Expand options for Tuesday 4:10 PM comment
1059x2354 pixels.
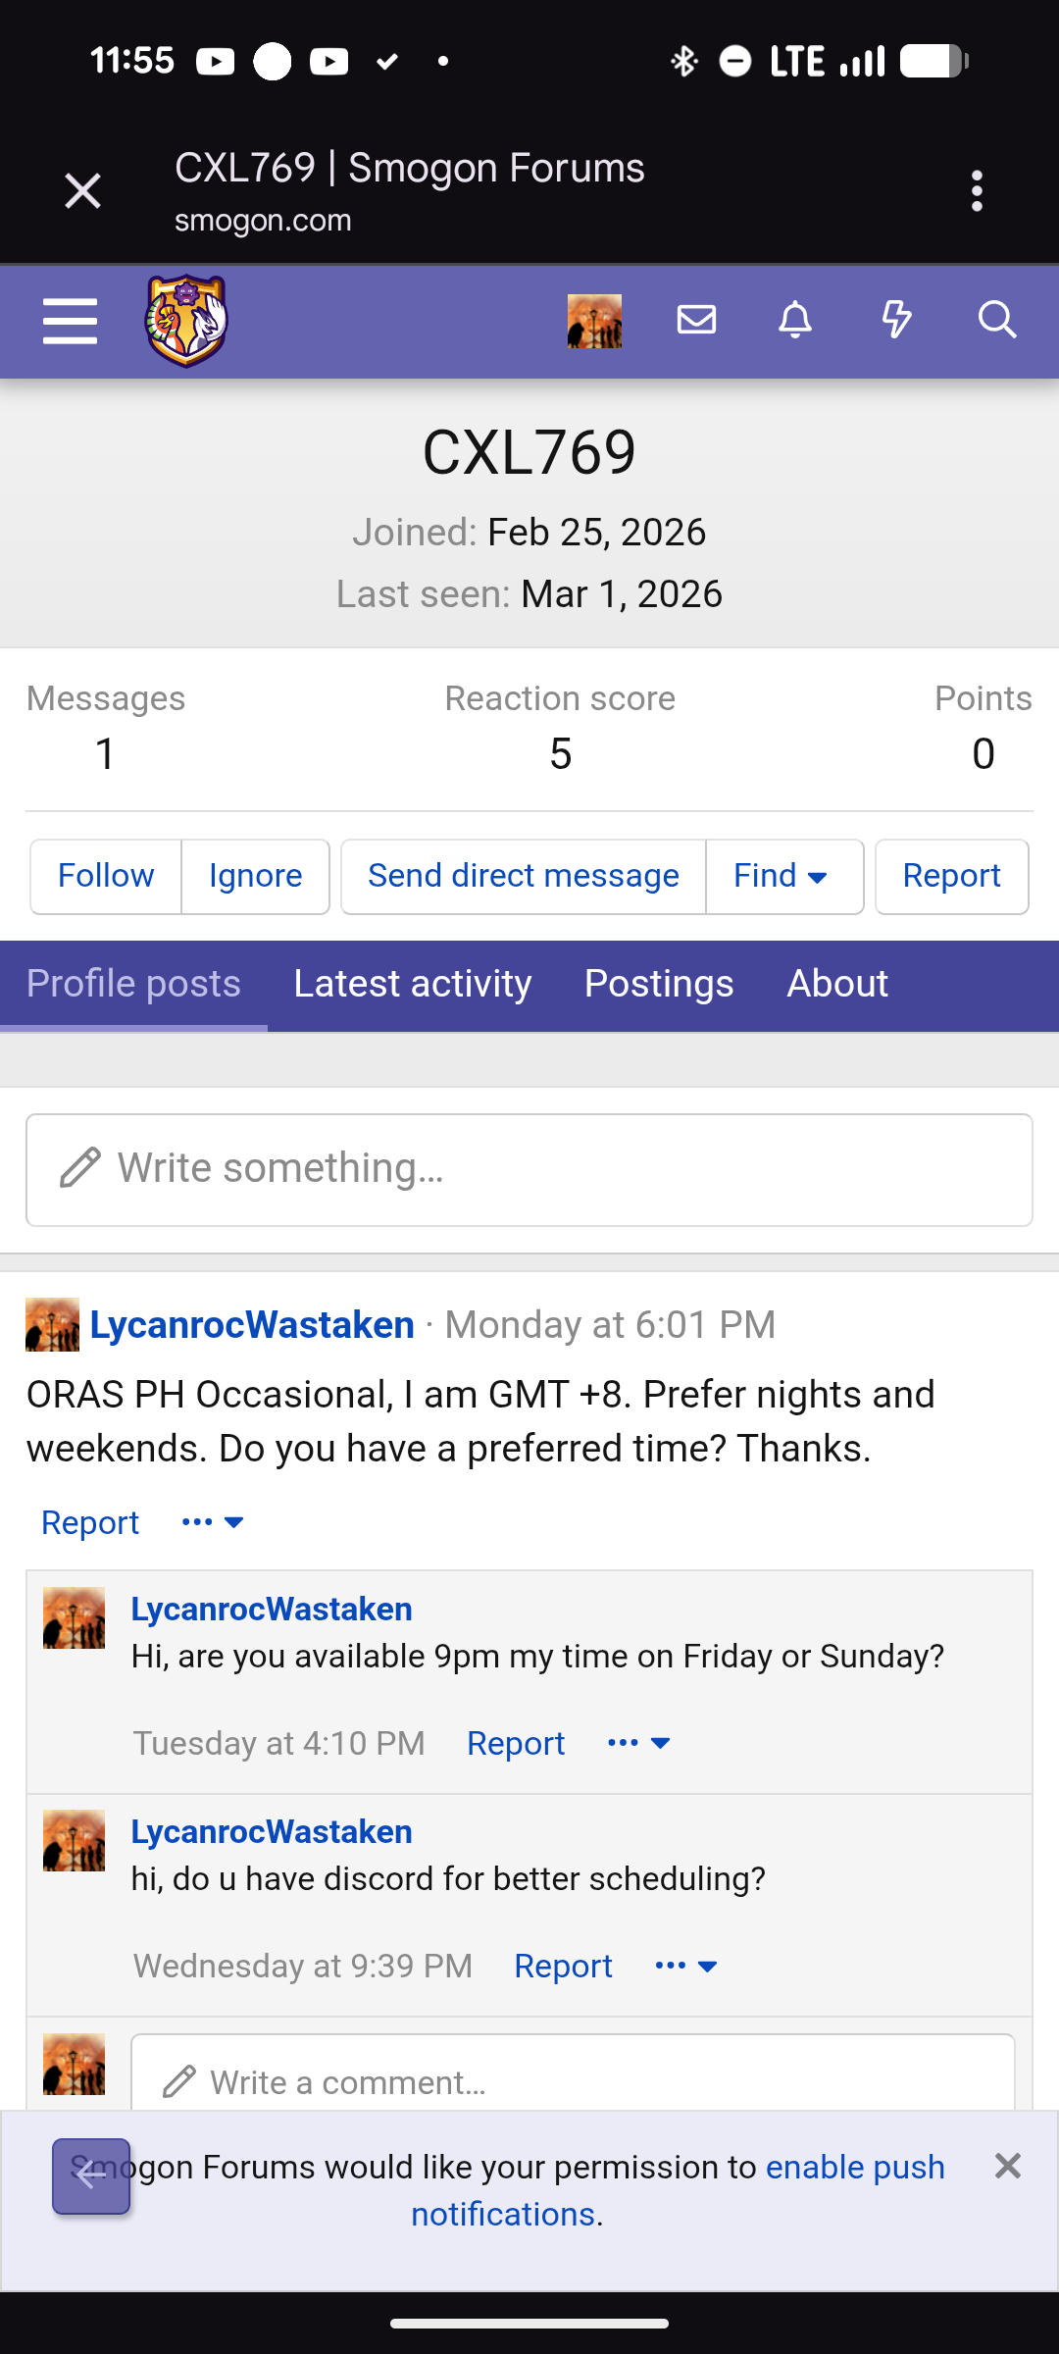click(x=639, y=1743)
